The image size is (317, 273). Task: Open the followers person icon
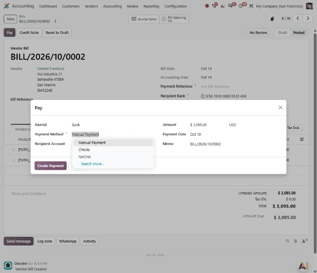(305, 241)
